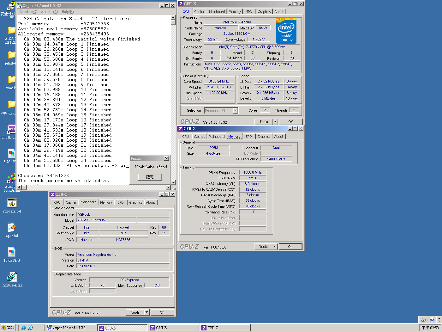Screen dimensions: 442x332
Task: Click the Intel Core i7 4770K name value
Action: pyautogui.click(x=237, y=22)
